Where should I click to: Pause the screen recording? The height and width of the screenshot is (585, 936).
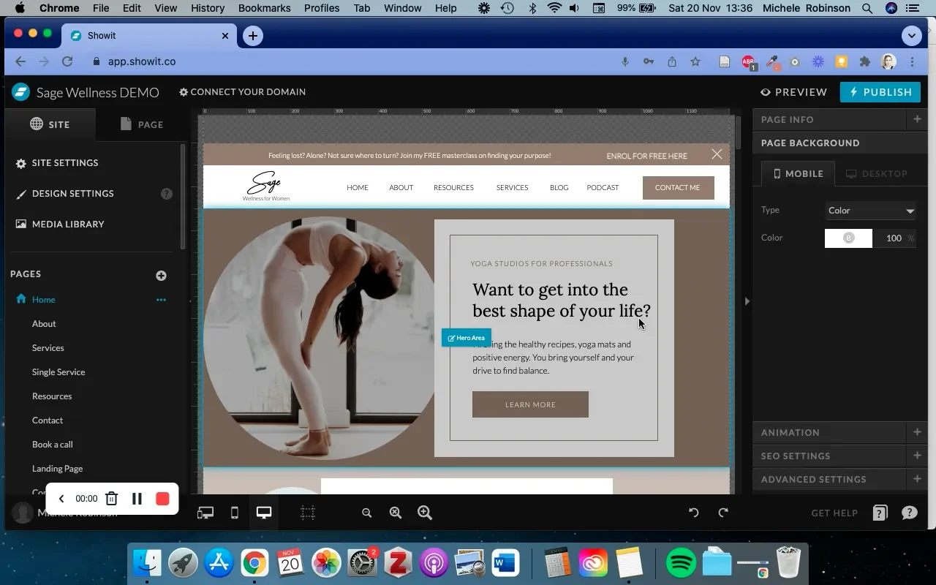pos(137,499)
